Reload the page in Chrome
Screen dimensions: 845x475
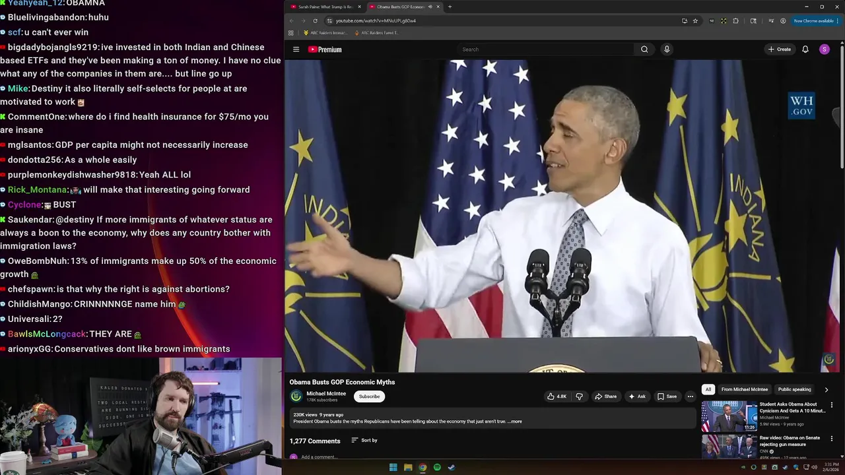(x=315, y=20)
